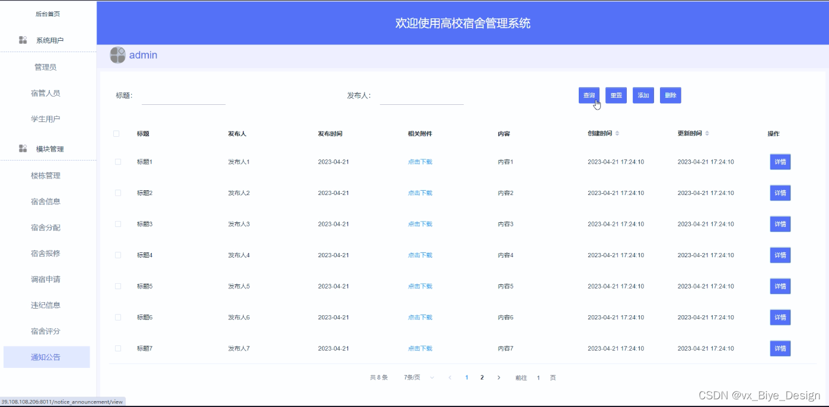Screen dimensions: 829x407
Task: Go to previous page arrow
Action: pos(450,377)
